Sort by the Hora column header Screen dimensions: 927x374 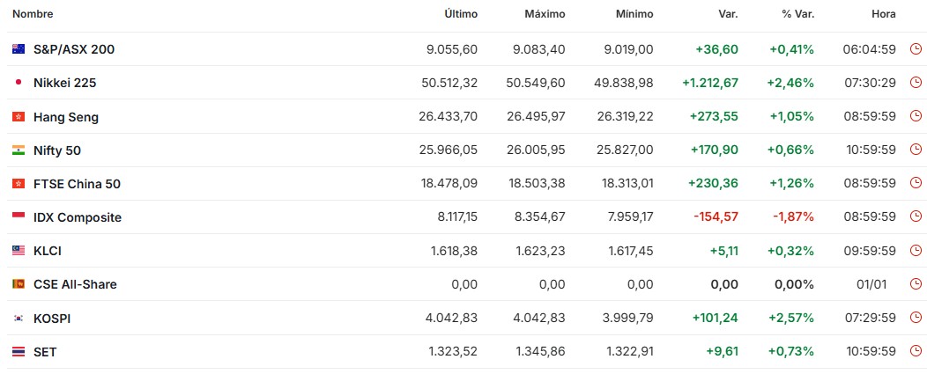(883, 14)
